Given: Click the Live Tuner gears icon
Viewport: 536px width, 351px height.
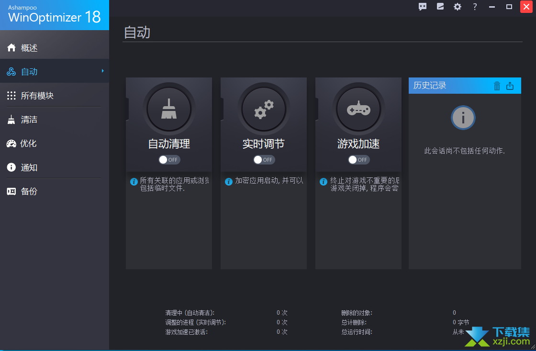Looking at the screenshot, I should tap(264, 109).
